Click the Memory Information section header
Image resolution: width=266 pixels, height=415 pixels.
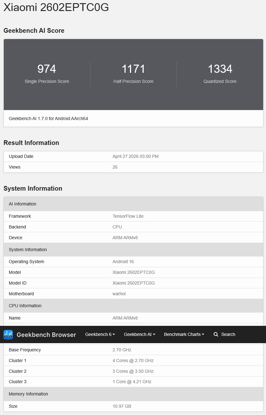click(133, 394)
